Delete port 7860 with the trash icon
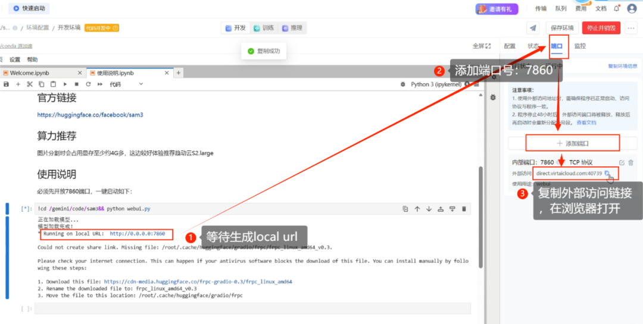Screen dimensions: 643x324 630,163
